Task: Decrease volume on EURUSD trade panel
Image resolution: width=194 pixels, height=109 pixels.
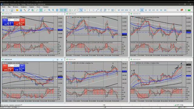Action: pos(9,20)
